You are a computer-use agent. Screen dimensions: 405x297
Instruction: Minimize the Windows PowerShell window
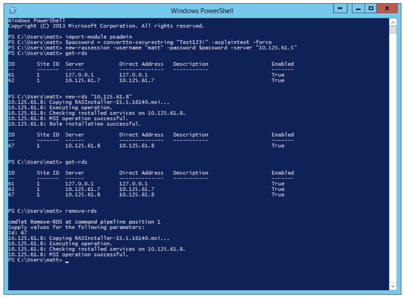358,8
